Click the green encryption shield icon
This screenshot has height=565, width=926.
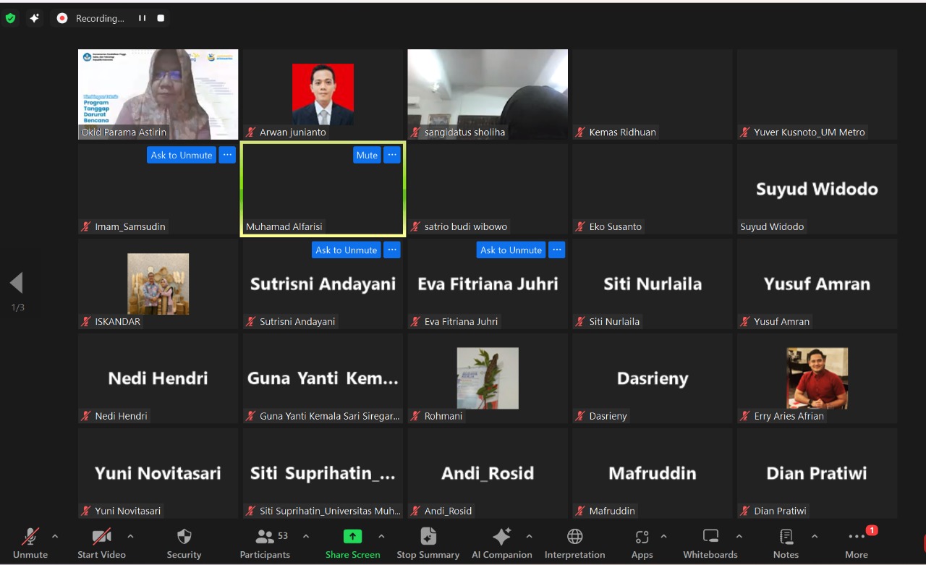pos(10,18)
